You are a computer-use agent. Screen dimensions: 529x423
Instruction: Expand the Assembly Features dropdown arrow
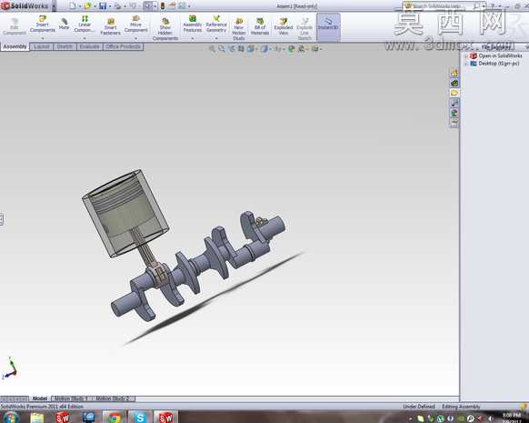click(193, 38)
